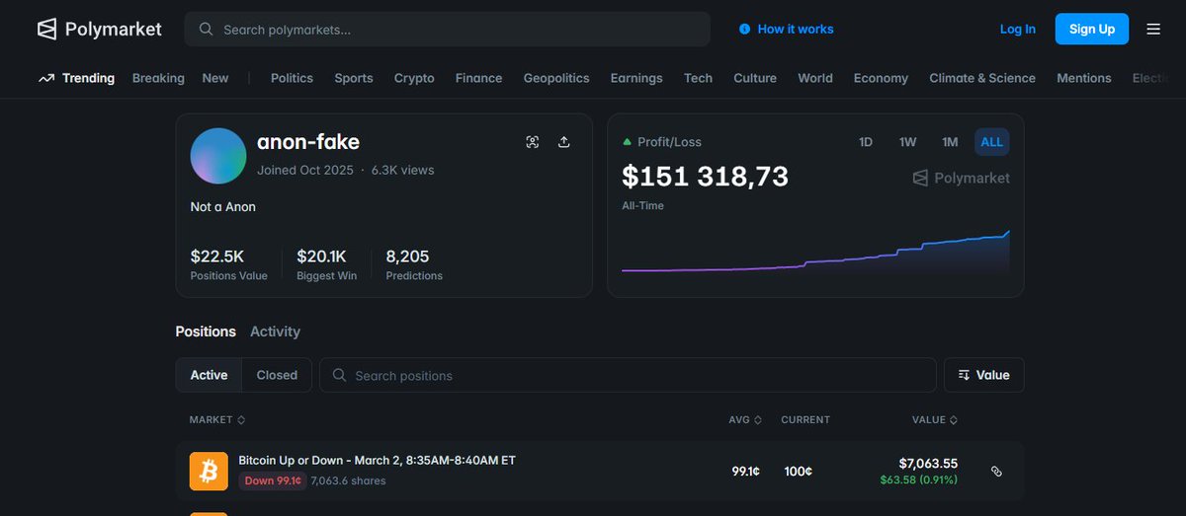Open the Politics category

[x=292, y=78]
